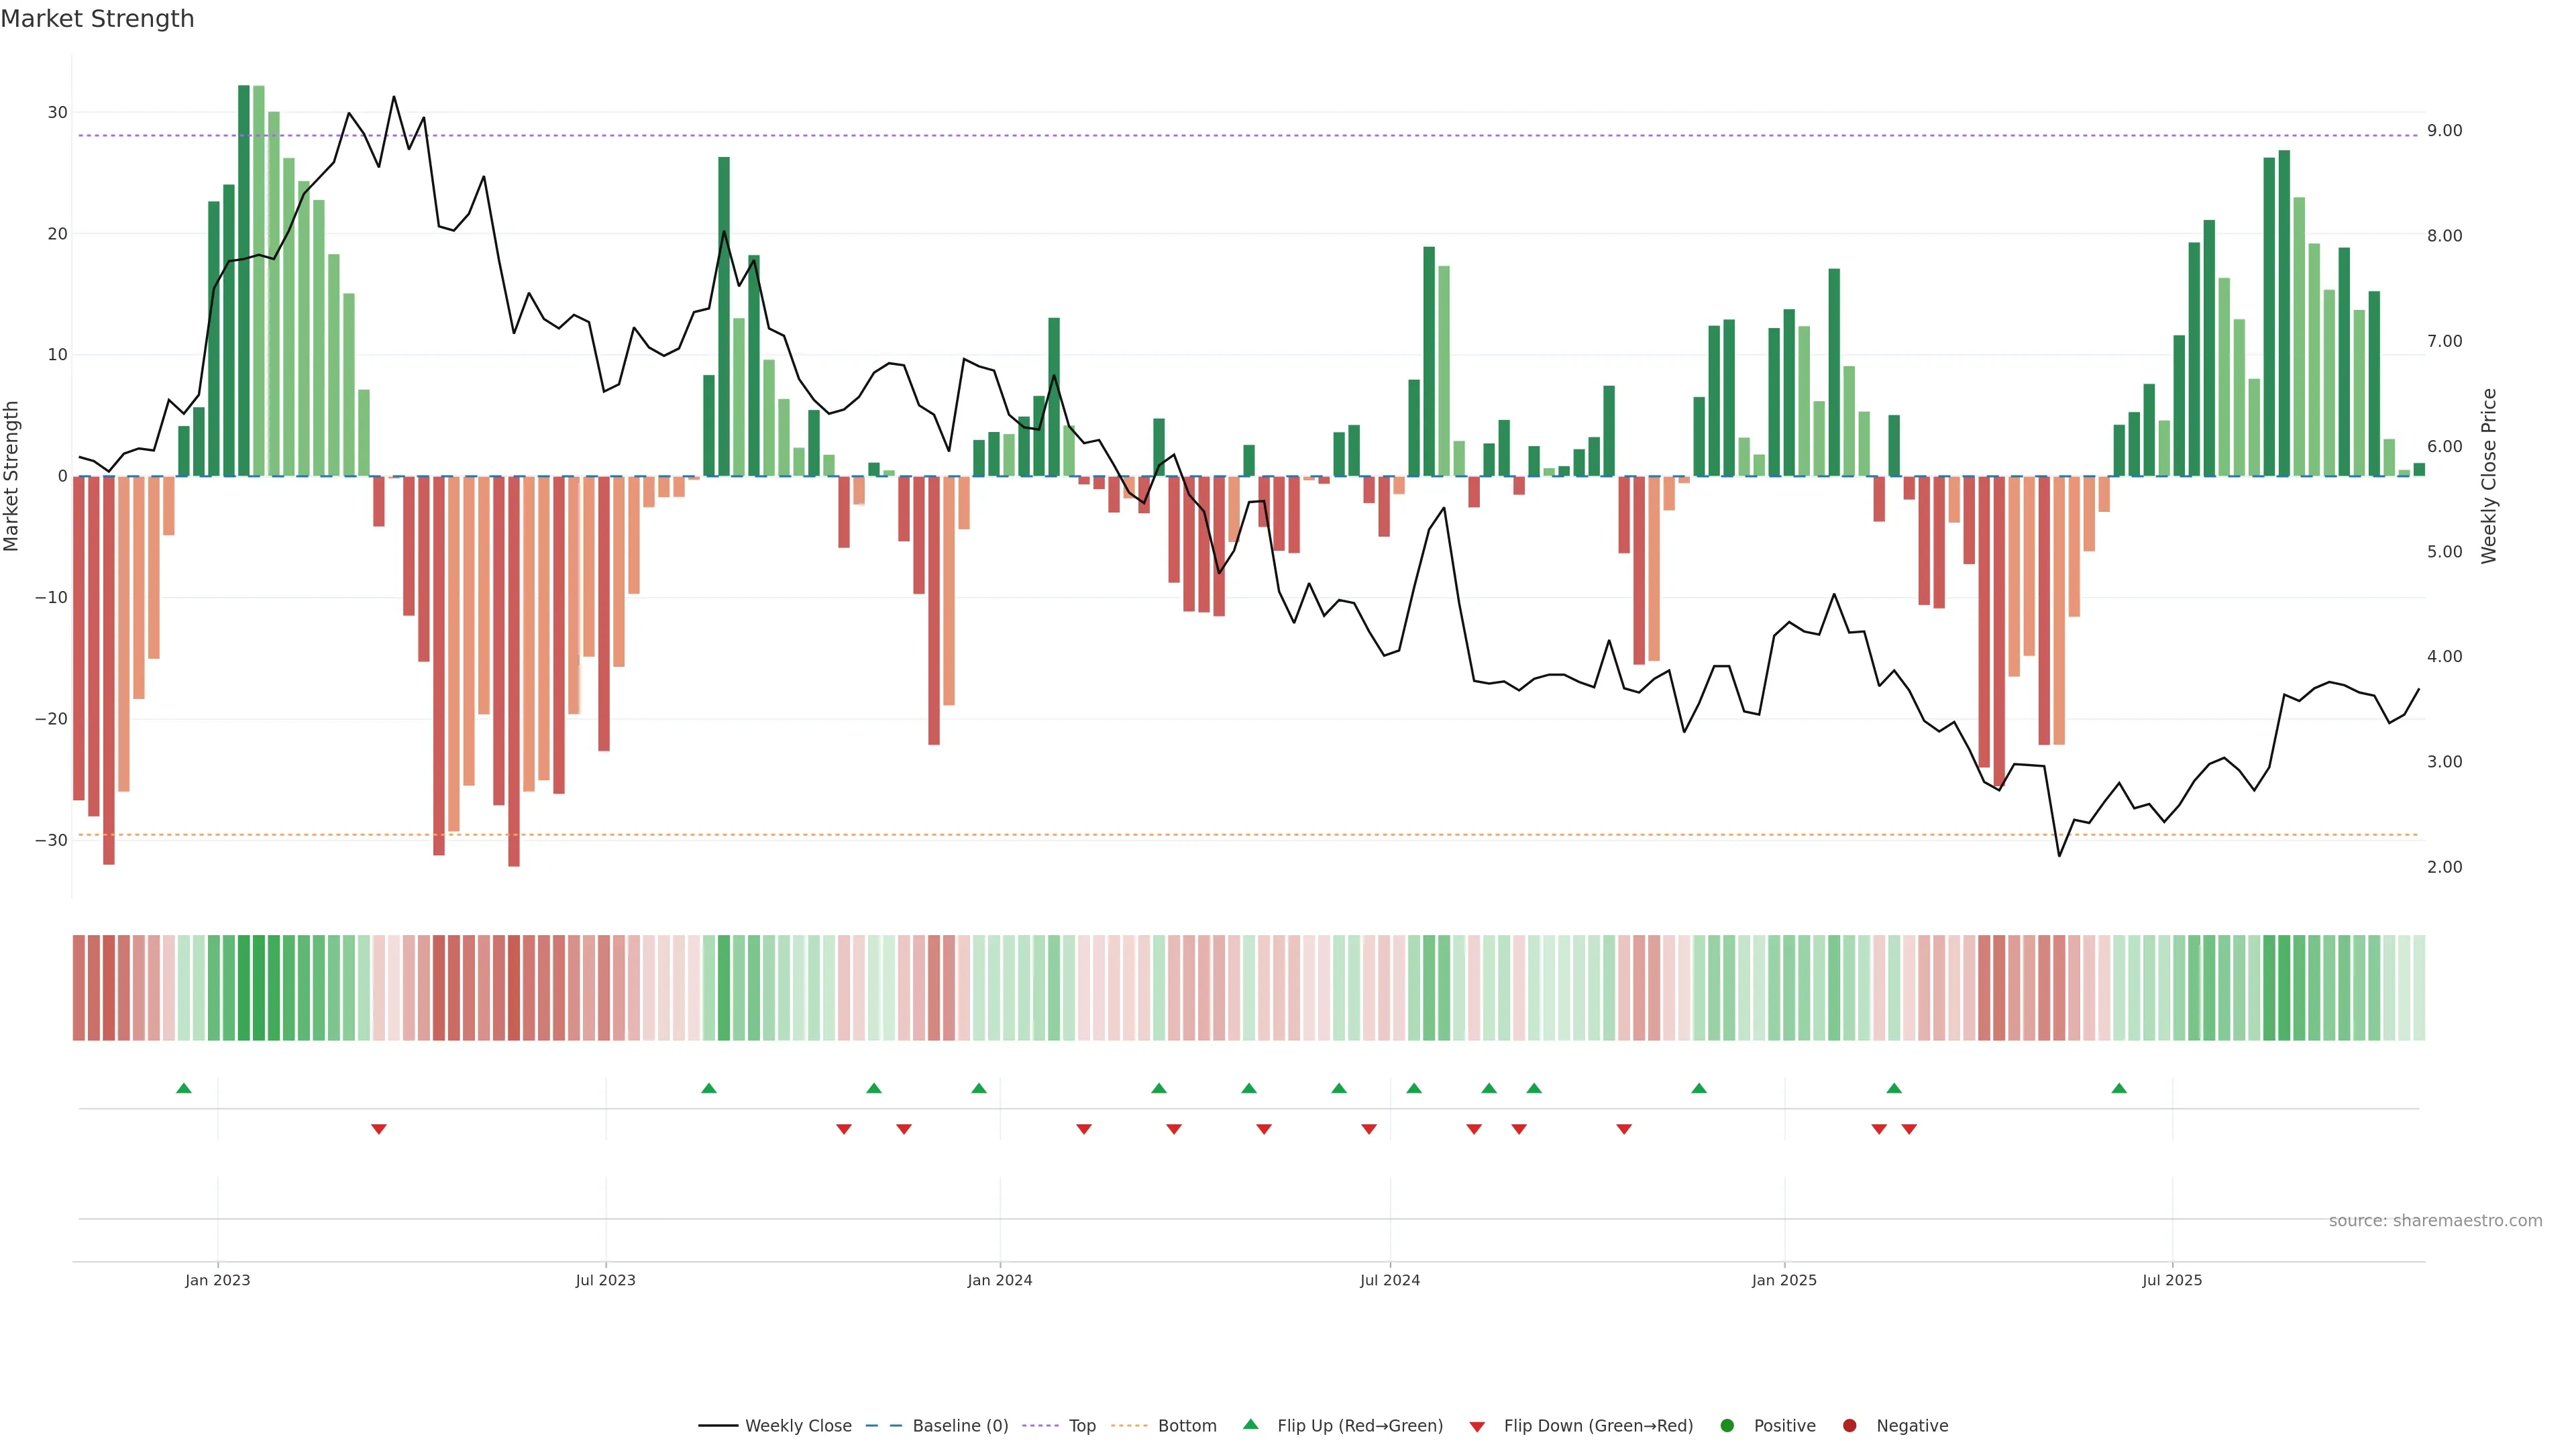Click the dark red Negative legend circle
Image resolution: width=2576 pixels, height=1449 pixels.
[1849, 1426]
